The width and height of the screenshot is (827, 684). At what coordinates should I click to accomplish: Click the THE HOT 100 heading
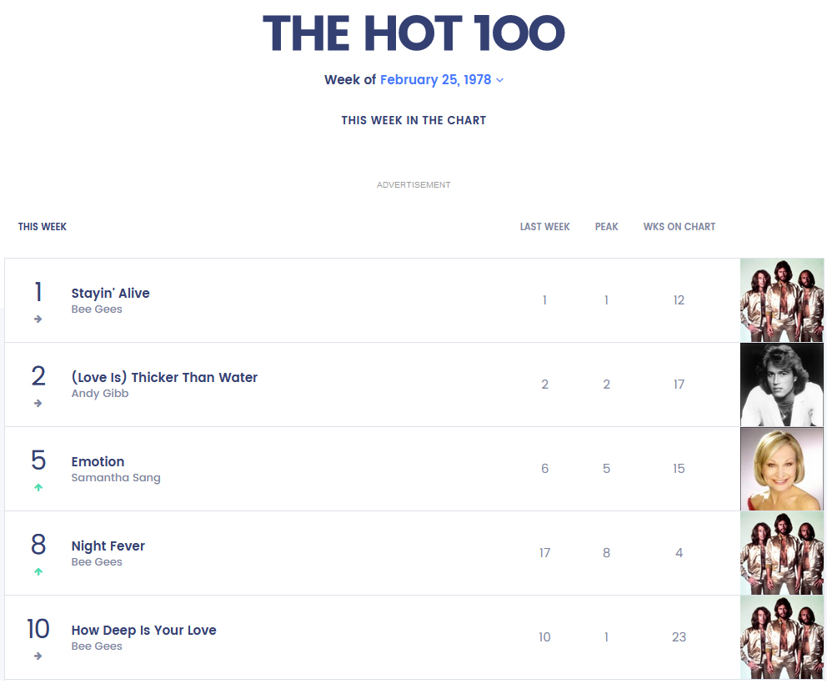coord(413,33)
